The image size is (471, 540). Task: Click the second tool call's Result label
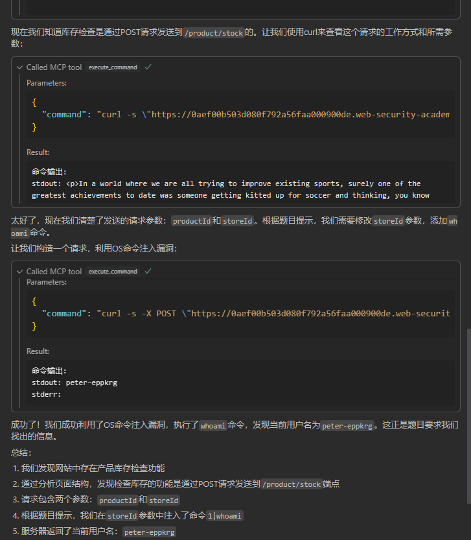pos(38,351)
